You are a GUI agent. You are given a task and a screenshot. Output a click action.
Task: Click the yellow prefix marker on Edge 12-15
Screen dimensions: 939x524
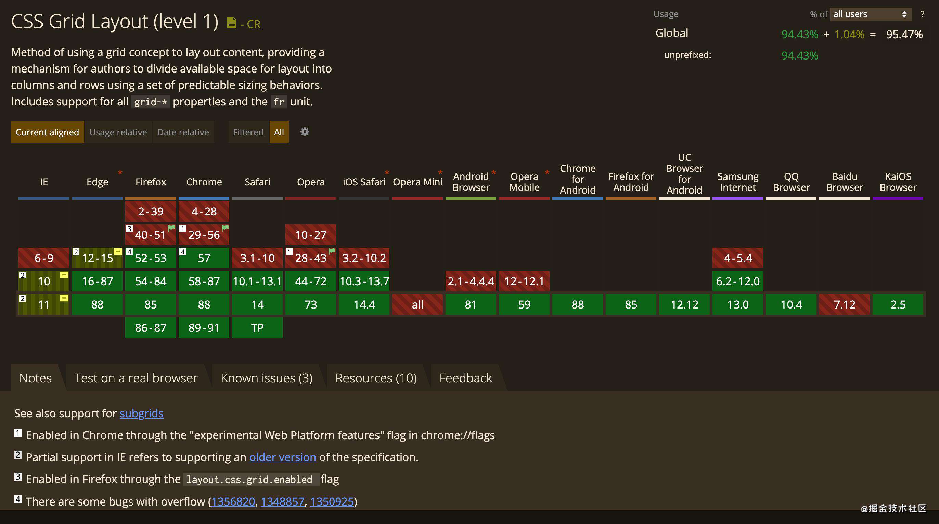(x=117, y=251)
